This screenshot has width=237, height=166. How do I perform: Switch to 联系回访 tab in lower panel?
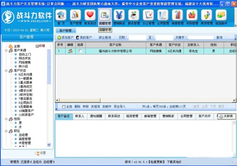pos(114,116)
